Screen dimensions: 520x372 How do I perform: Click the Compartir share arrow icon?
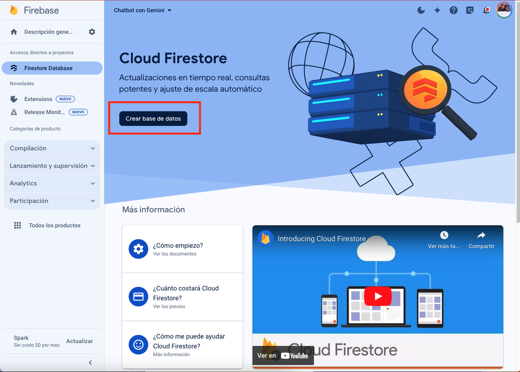[481, 235]
